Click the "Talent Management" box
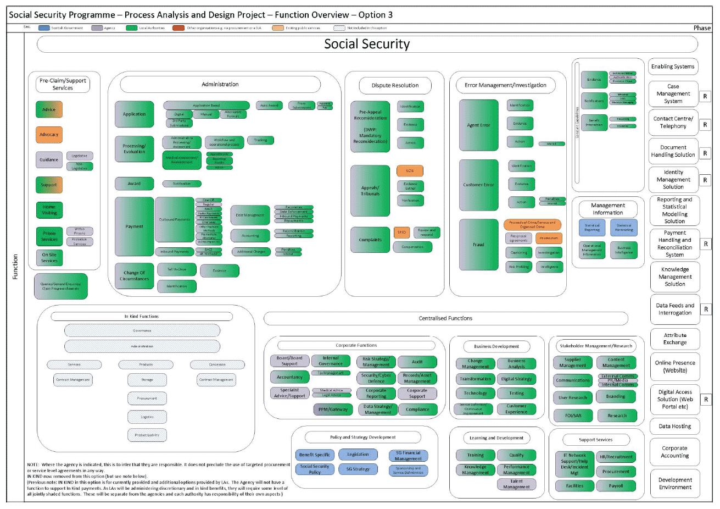720x509 pixels. 516,484
